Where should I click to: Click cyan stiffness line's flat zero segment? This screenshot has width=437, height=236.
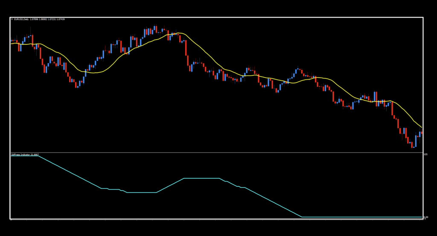[363, 217]
